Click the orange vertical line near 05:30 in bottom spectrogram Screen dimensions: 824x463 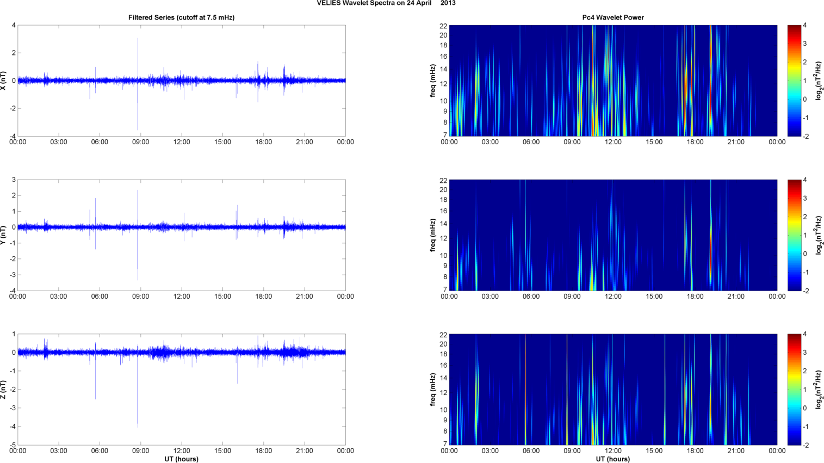point(525,390)
